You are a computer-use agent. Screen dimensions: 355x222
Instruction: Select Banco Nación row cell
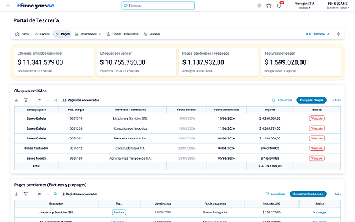point(36,158)
